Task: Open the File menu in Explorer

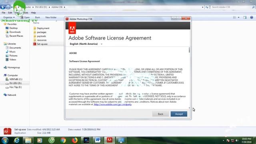Action: click(x=4, y=12)
